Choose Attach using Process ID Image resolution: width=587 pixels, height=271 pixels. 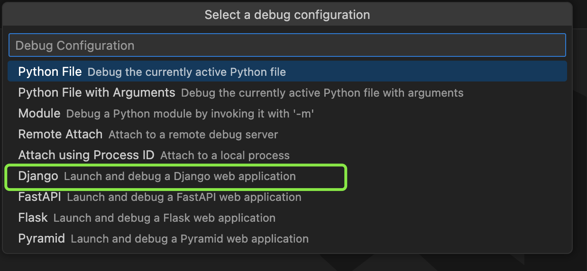pyautogui.click(x=287, y=155)
